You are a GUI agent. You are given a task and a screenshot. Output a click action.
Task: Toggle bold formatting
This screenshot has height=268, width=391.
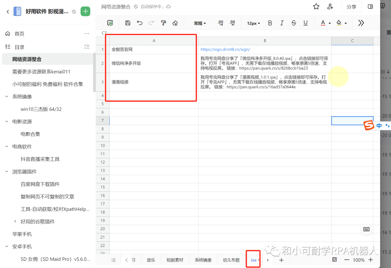[x=270, y=23]
